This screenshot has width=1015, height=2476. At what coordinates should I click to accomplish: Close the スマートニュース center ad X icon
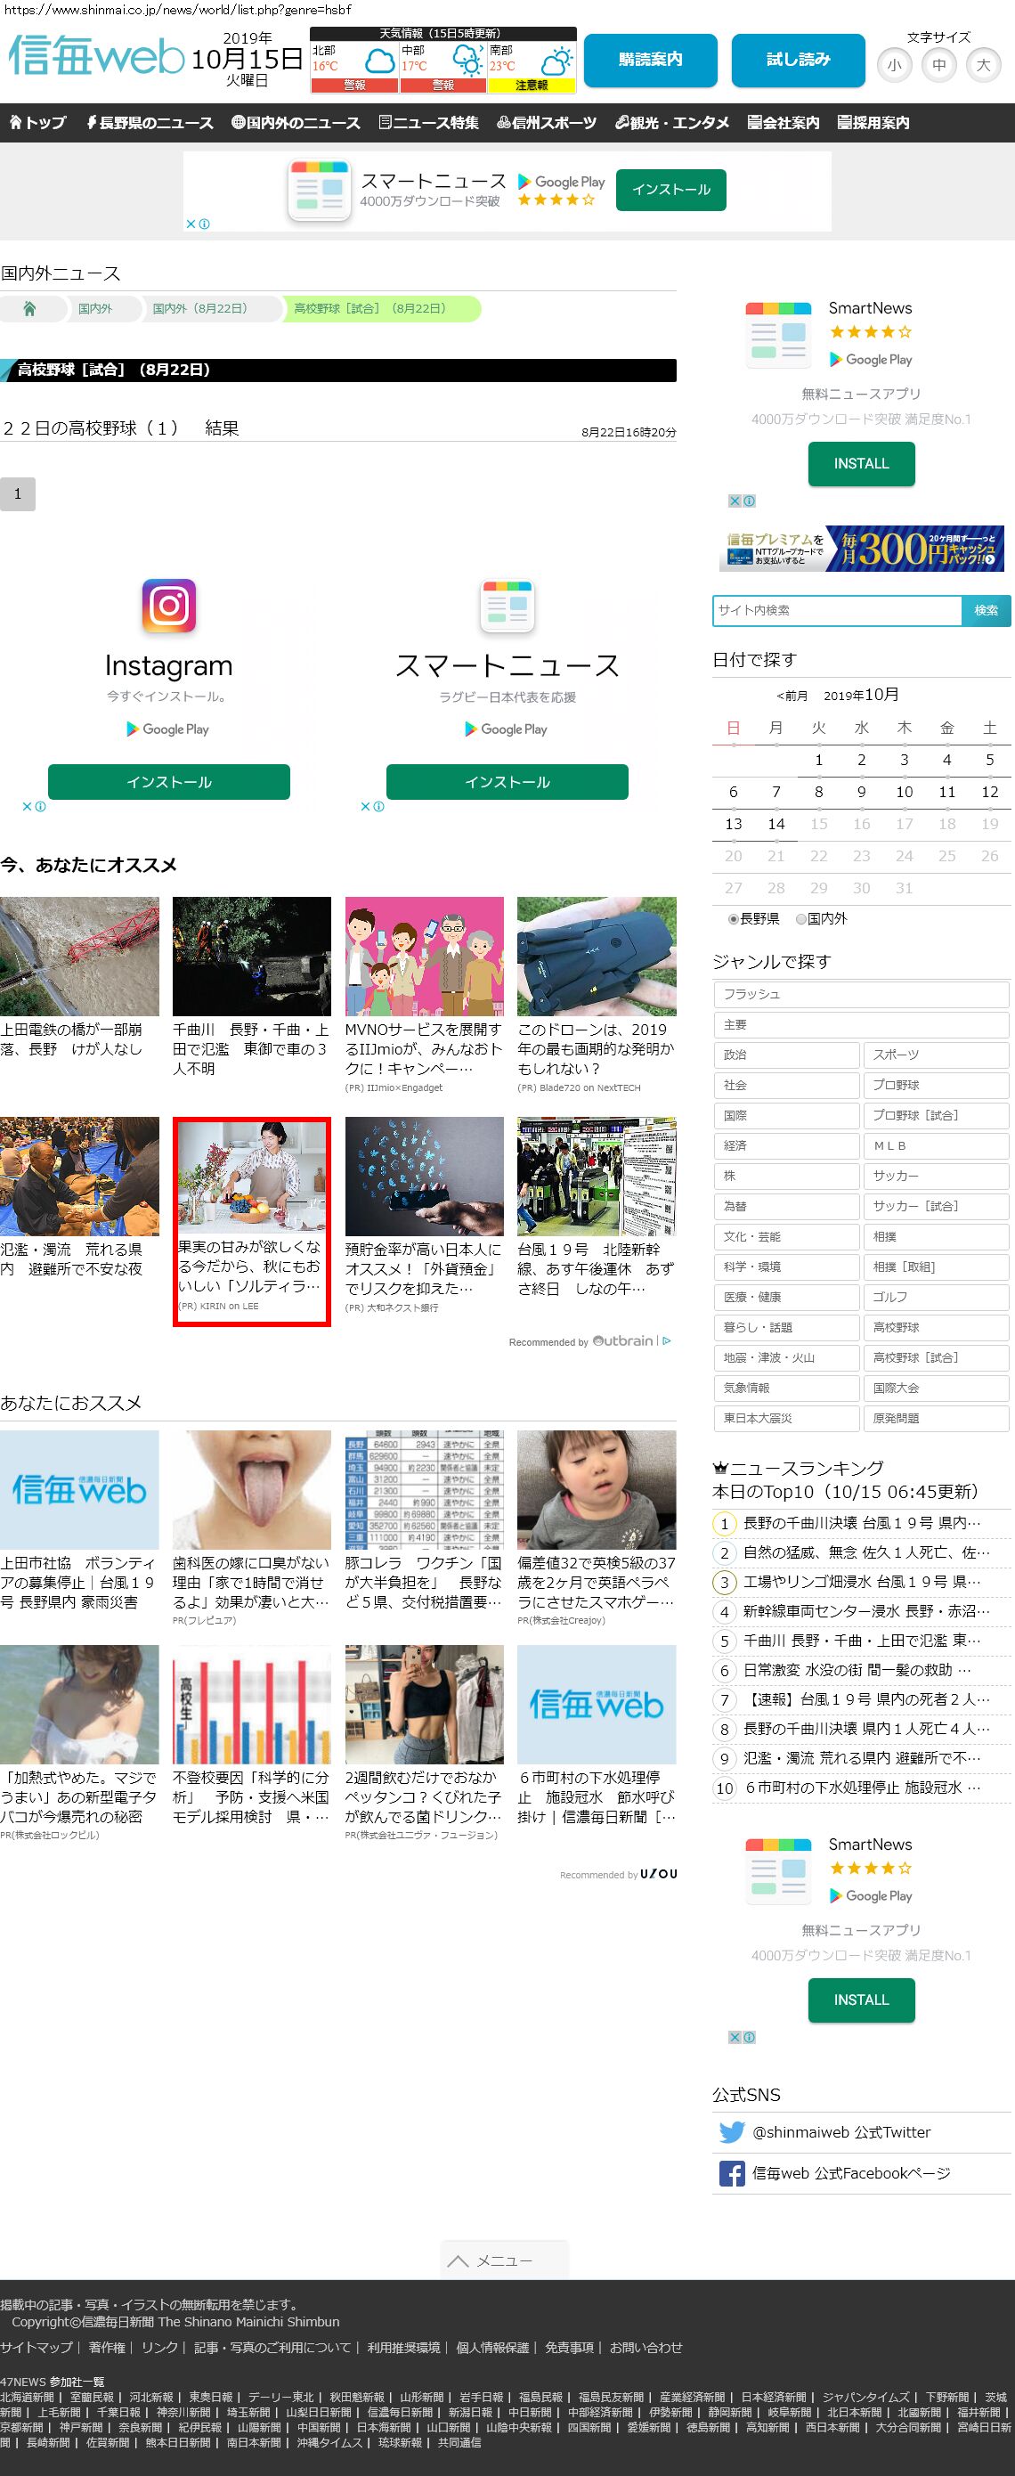click(x=366, y=806)
